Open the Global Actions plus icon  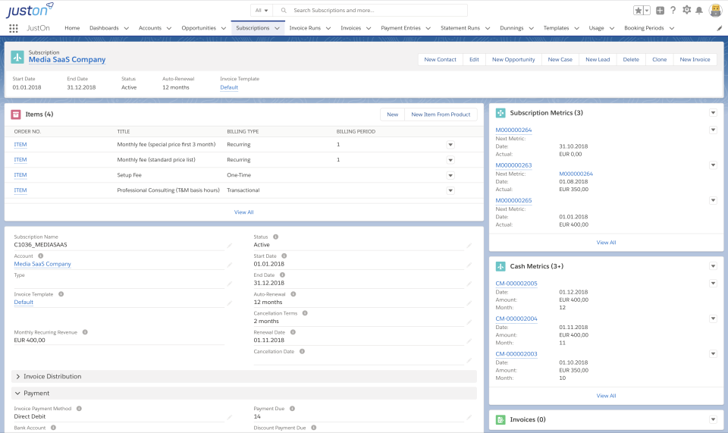point(660,10)
